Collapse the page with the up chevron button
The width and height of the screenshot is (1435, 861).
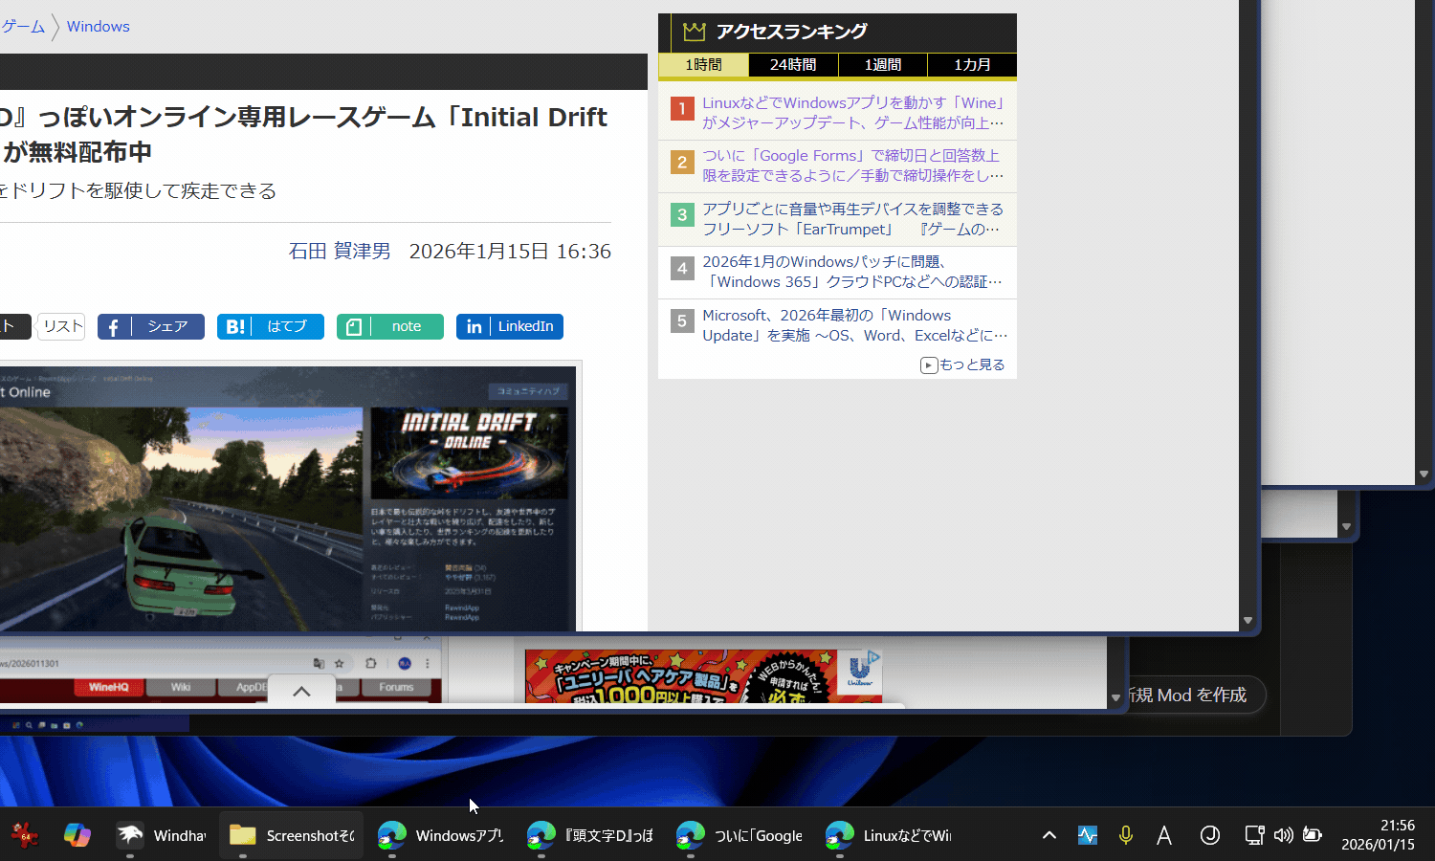301,691
